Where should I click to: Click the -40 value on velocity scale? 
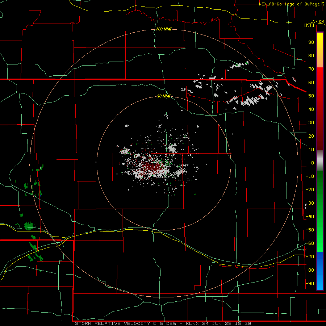pyautogui.click(x=310, y=217)
